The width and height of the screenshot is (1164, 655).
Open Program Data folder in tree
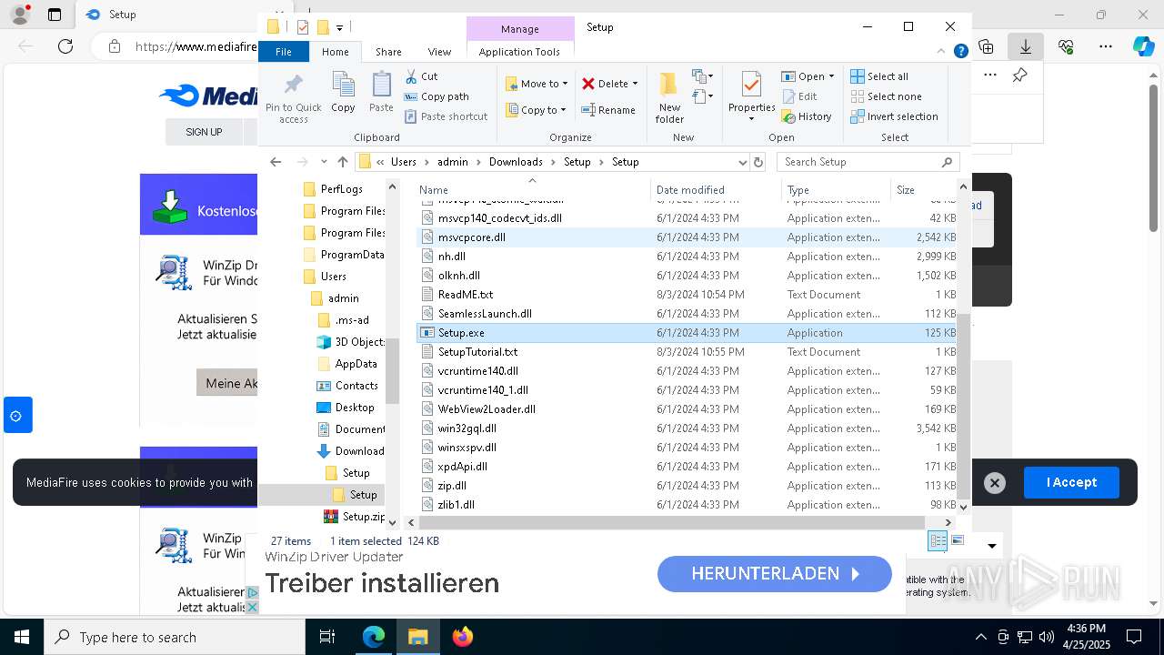[x=344, y=255]
